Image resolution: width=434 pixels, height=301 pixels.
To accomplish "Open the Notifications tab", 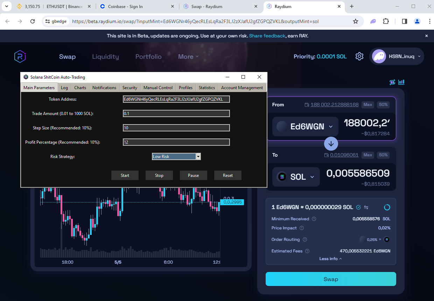I will [104, 88].
